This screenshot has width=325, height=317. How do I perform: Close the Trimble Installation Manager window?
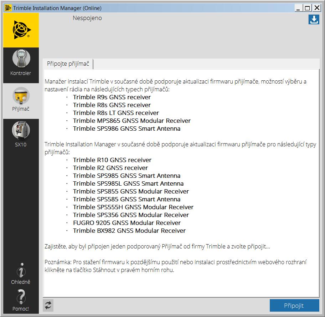(x=317, y=8)
